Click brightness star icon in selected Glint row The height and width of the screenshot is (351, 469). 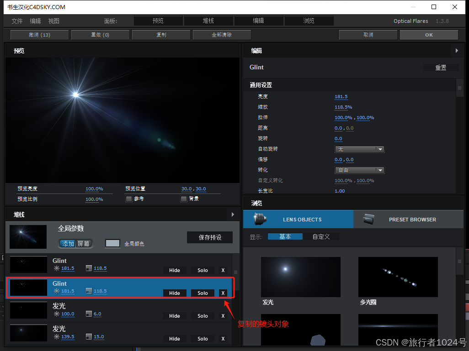pyautogui.click(x=57, y=291)
